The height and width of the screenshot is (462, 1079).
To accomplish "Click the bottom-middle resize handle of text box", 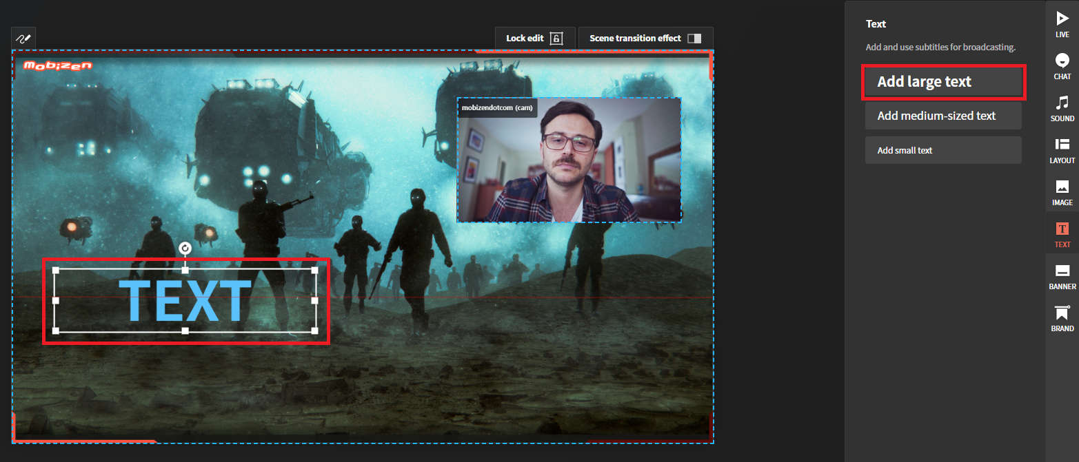I will [x=185, y=331].
